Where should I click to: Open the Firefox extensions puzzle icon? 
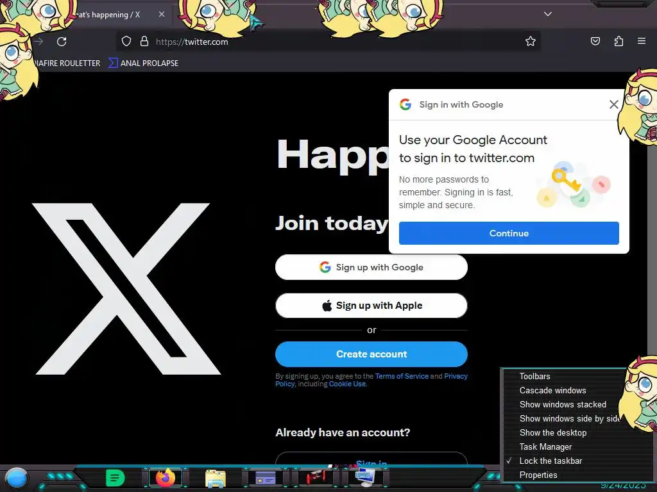point(619,42)
